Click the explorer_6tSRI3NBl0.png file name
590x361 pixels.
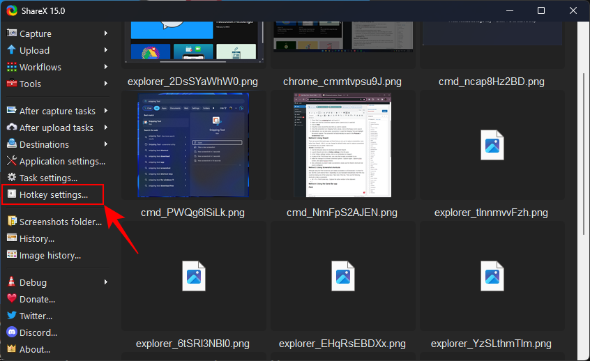tap(192, 344)
